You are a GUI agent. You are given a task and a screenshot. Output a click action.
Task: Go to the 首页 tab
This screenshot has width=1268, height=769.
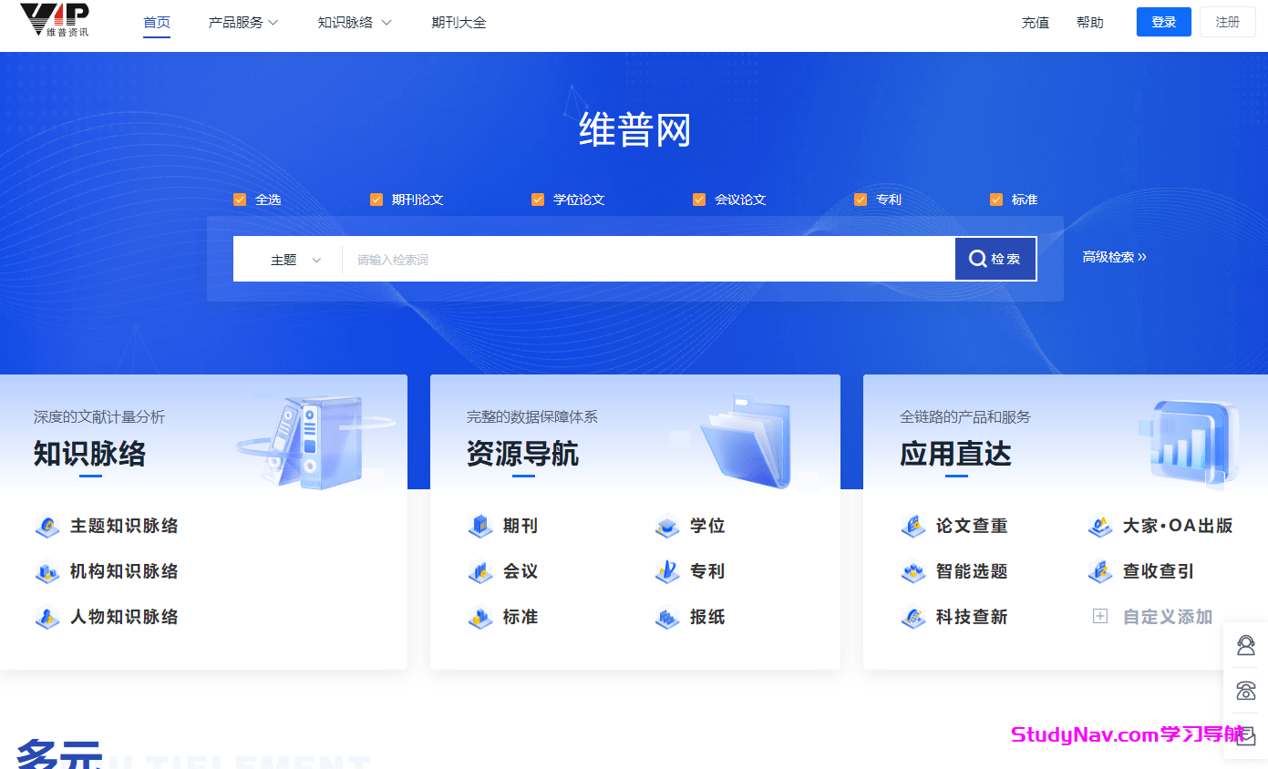[157, 23]
